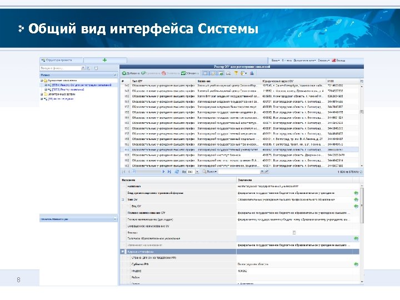The height and width of the screenshot is (300, 400).
Task: Click the "Применить" toolbar button
Action: pyautogui.click(x=151, y=73)
